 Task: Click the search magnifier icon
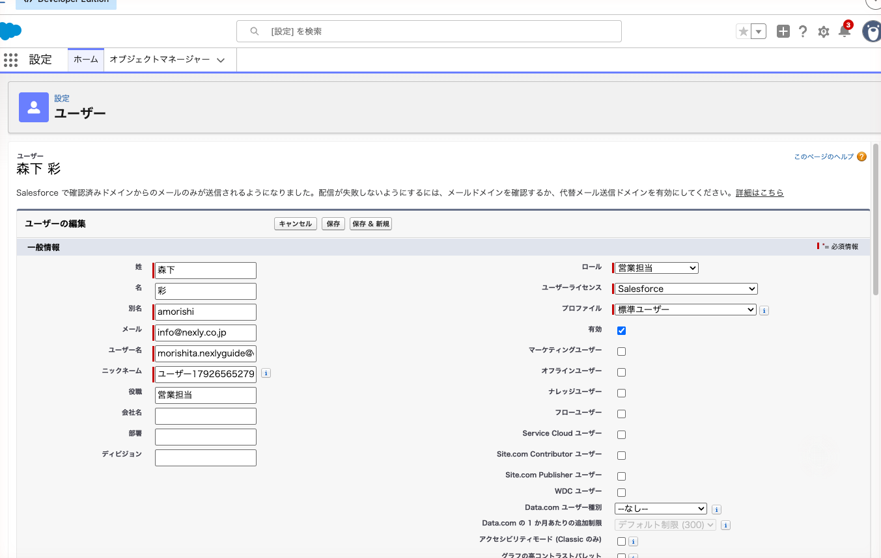point(255,31)
